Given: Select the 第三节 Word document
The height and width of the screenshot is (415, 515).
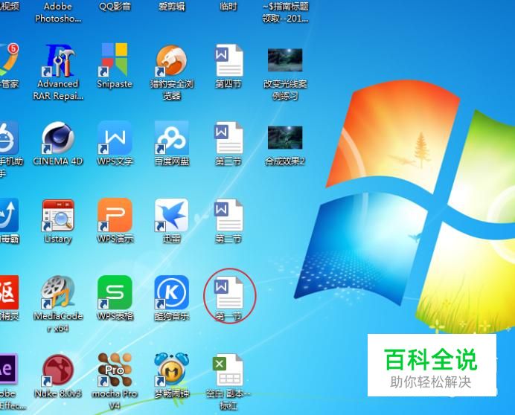Looking at the screenshot, I should point(228,138).
